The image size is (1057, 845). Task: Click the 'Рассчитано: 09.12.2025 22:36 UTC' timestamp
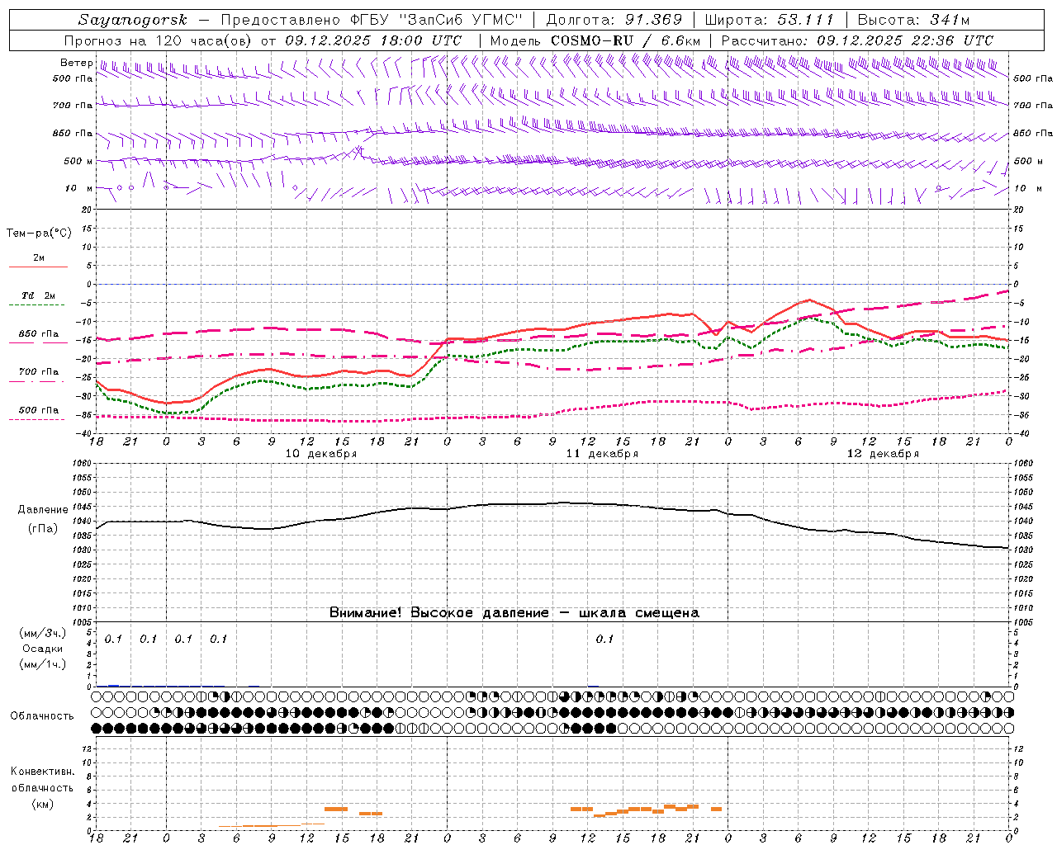tap(857, 40)
